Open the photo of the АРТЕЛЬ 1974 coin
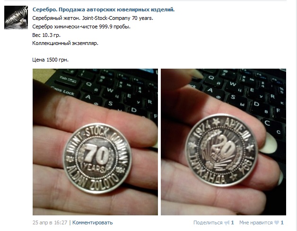297x231 pixels. [224, 142]
